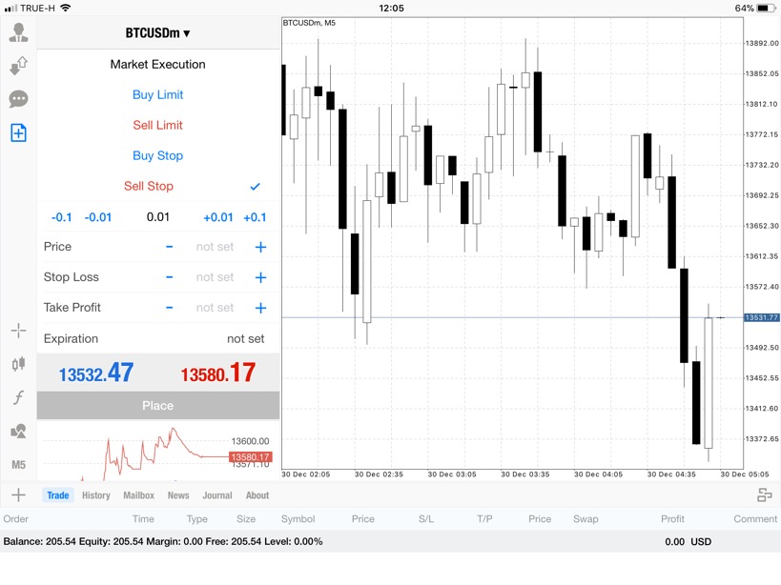Open the indicators function icon

[x=18, y=397]
